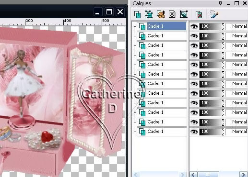
Task: Toggle link set button of highlighted Cadre 1 layer
Action: pos(223,26)
